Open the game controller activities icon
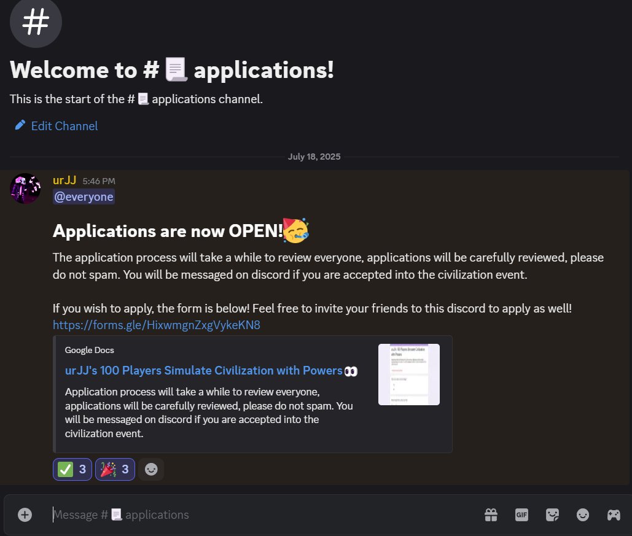The height and width of the screenshot is (536, 632). (x=614, y=515)
